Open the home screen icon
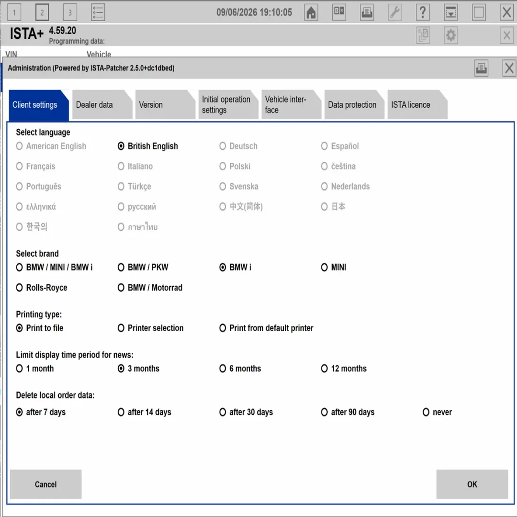The height and width of the screenshot is (517, 517). coord(311,12)
